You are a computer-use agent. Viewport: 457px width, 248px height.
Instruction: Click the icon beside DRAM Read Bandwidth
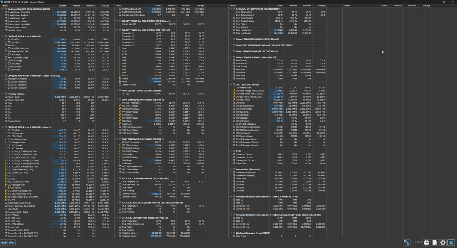point(120,9)
